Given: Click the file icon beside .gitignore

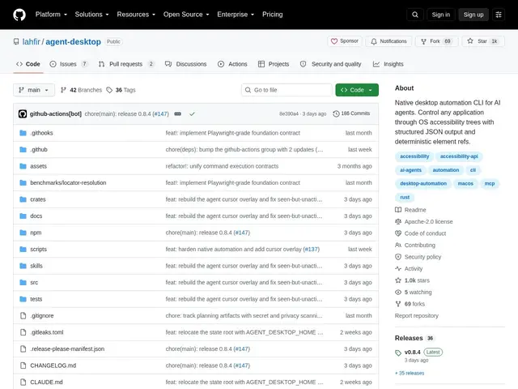Looking at the screenshot, I should [x=23, y=315].
